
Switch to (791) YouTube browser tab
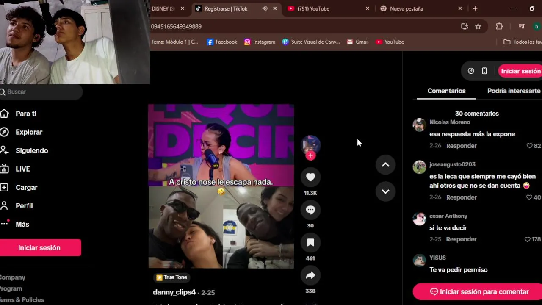coord(313,8)
